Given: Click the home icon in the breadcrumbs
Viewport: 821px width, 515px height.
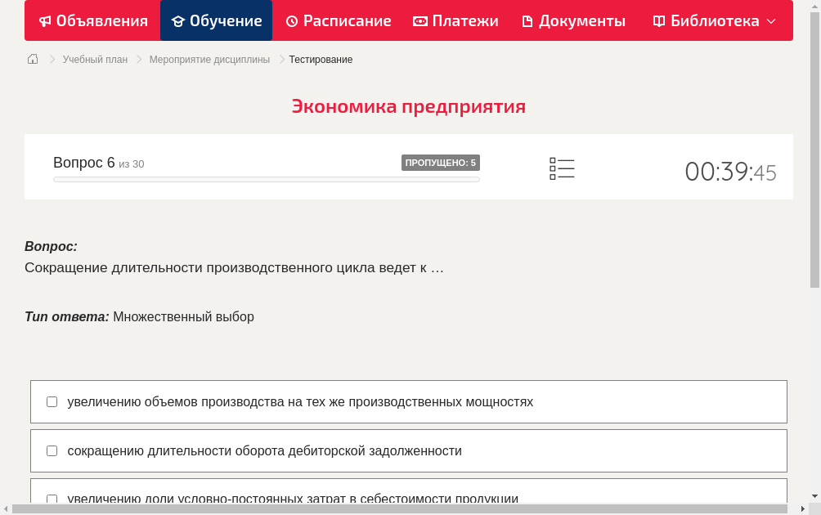Looking at the screenshot, I should 32,59.
